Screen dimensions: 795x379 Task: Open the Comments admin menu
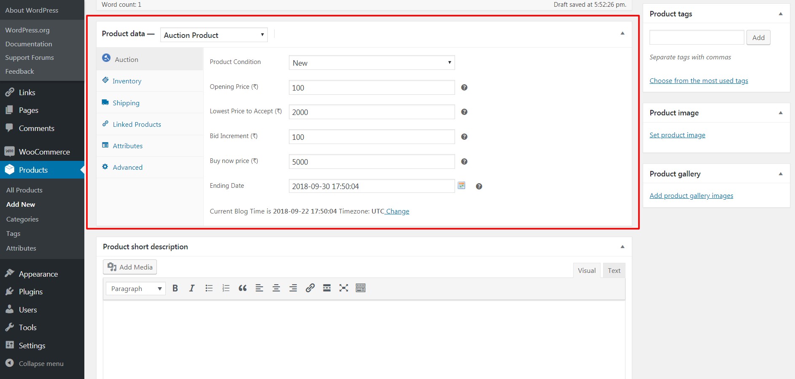[42, 128]
